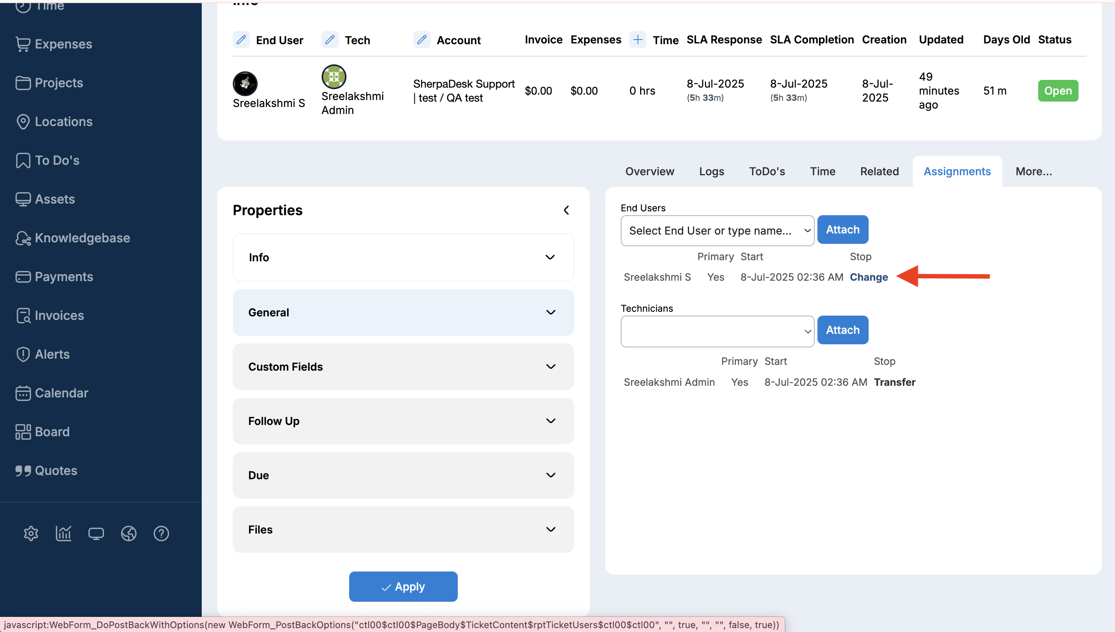Open the reports chart icon in sidebar
Screen dimensions: 1115x632
pyautogui.click(x=63, y=533)
